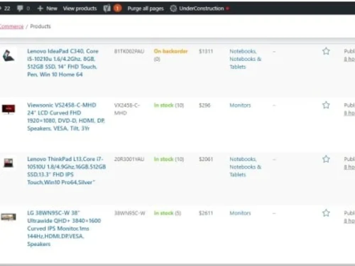
Task: Toggle featured star for Viewsonic VS2458-C-MHD
Action: pyautogui.click(x=326, y=105)
